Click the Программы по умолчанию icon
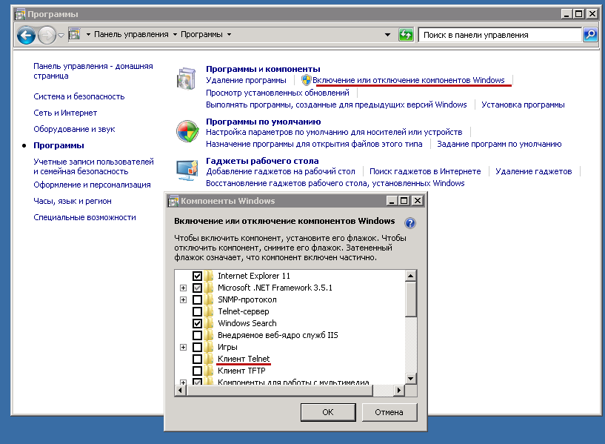The height and width of the screenshot is (444, 605). pos(187,131)
